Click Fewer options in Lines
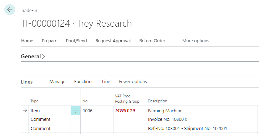The image size is (259, 134). coord(133,81)
